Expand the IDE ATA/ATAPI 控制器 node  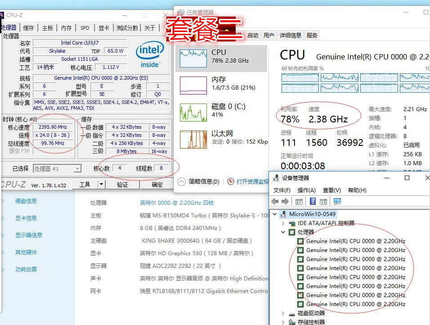pyautogui.click(x=283, y=223)
